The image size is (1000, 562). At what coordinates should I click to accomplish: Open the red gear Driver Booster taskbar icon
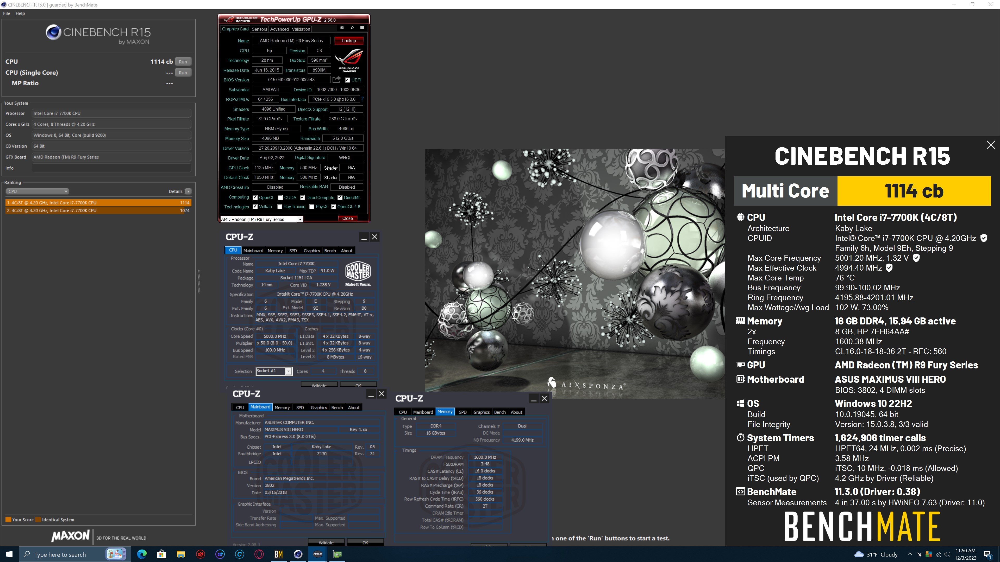coord(200,554)
